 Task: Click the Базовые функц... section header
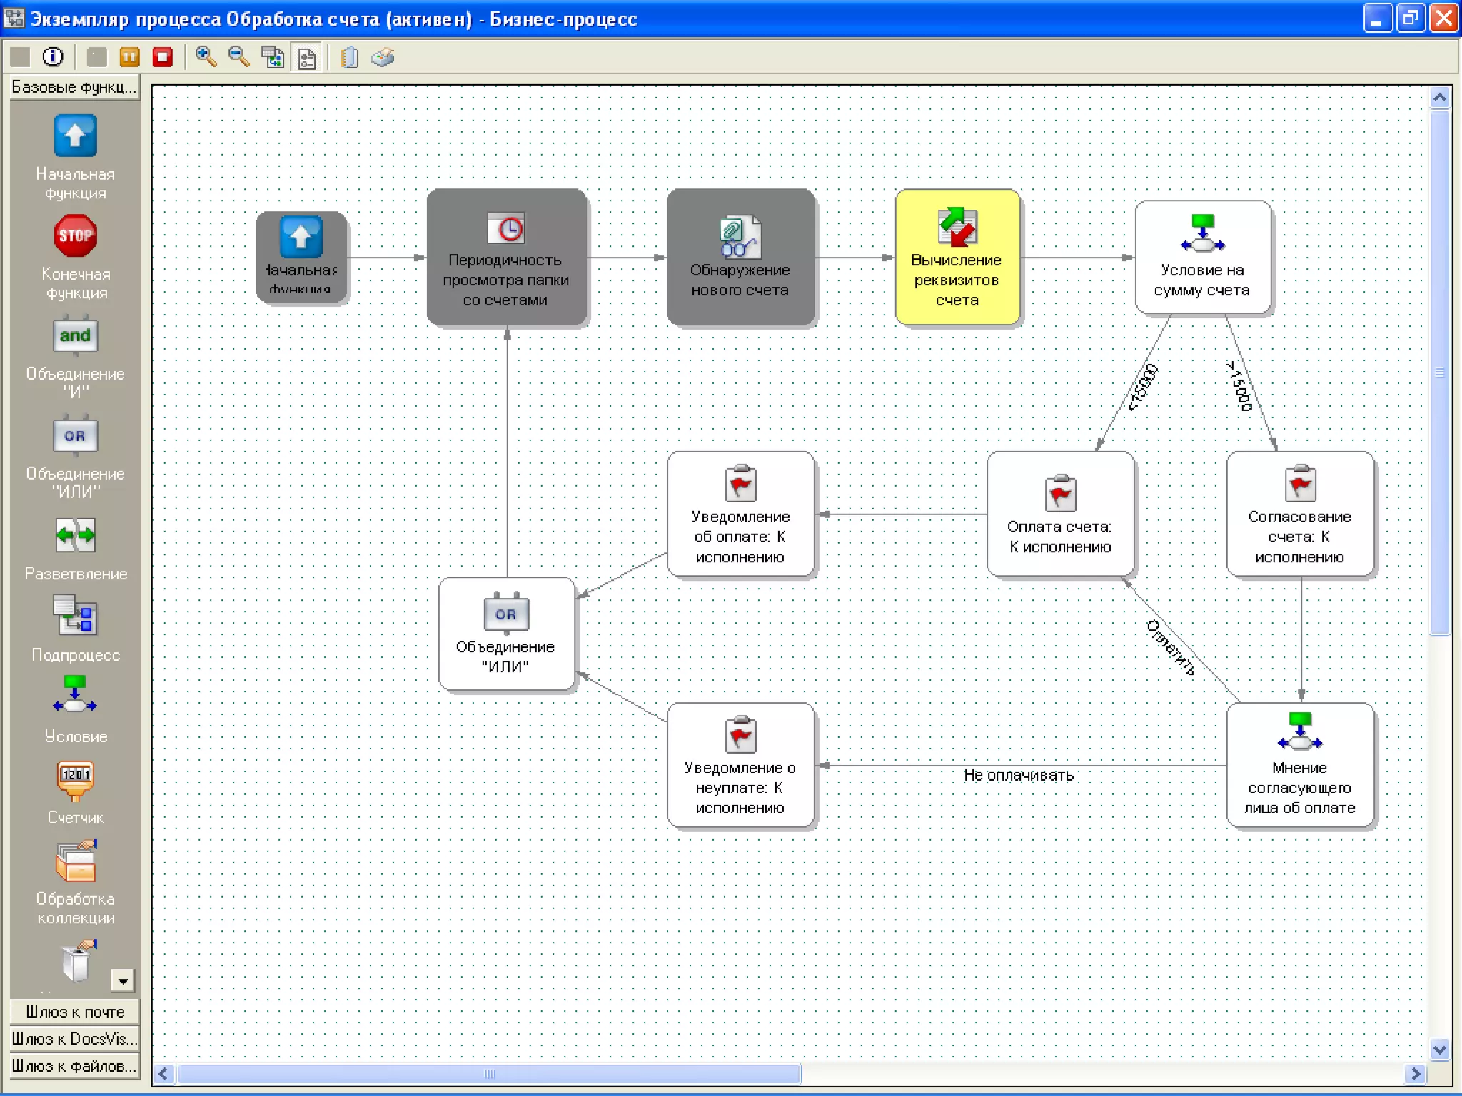tap(75, 87)
